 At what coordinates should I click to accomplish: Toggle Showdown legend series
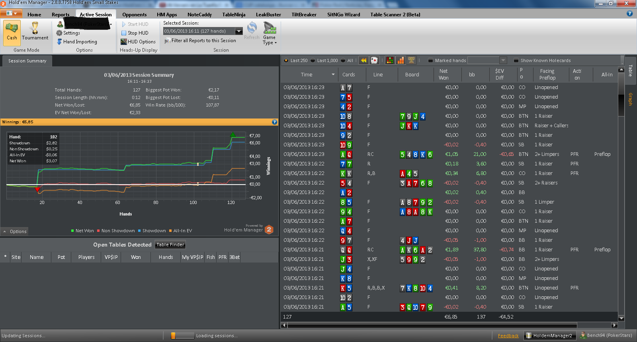tap(152, 231)
